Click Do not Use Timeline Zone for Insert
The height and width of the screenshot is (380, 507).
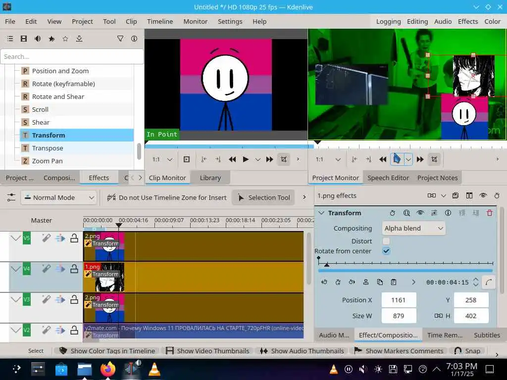coord(167,197)
